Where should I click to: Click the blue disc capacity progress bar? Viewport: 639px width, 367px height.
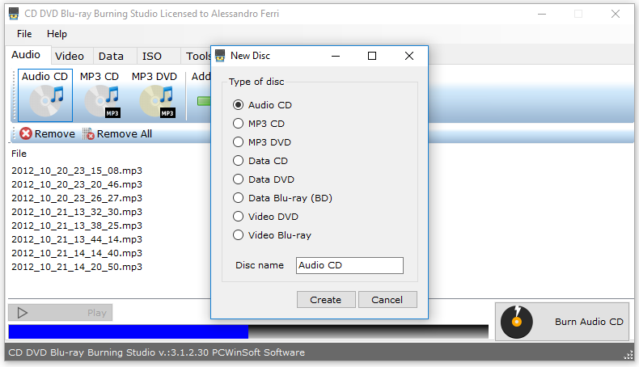128,331
